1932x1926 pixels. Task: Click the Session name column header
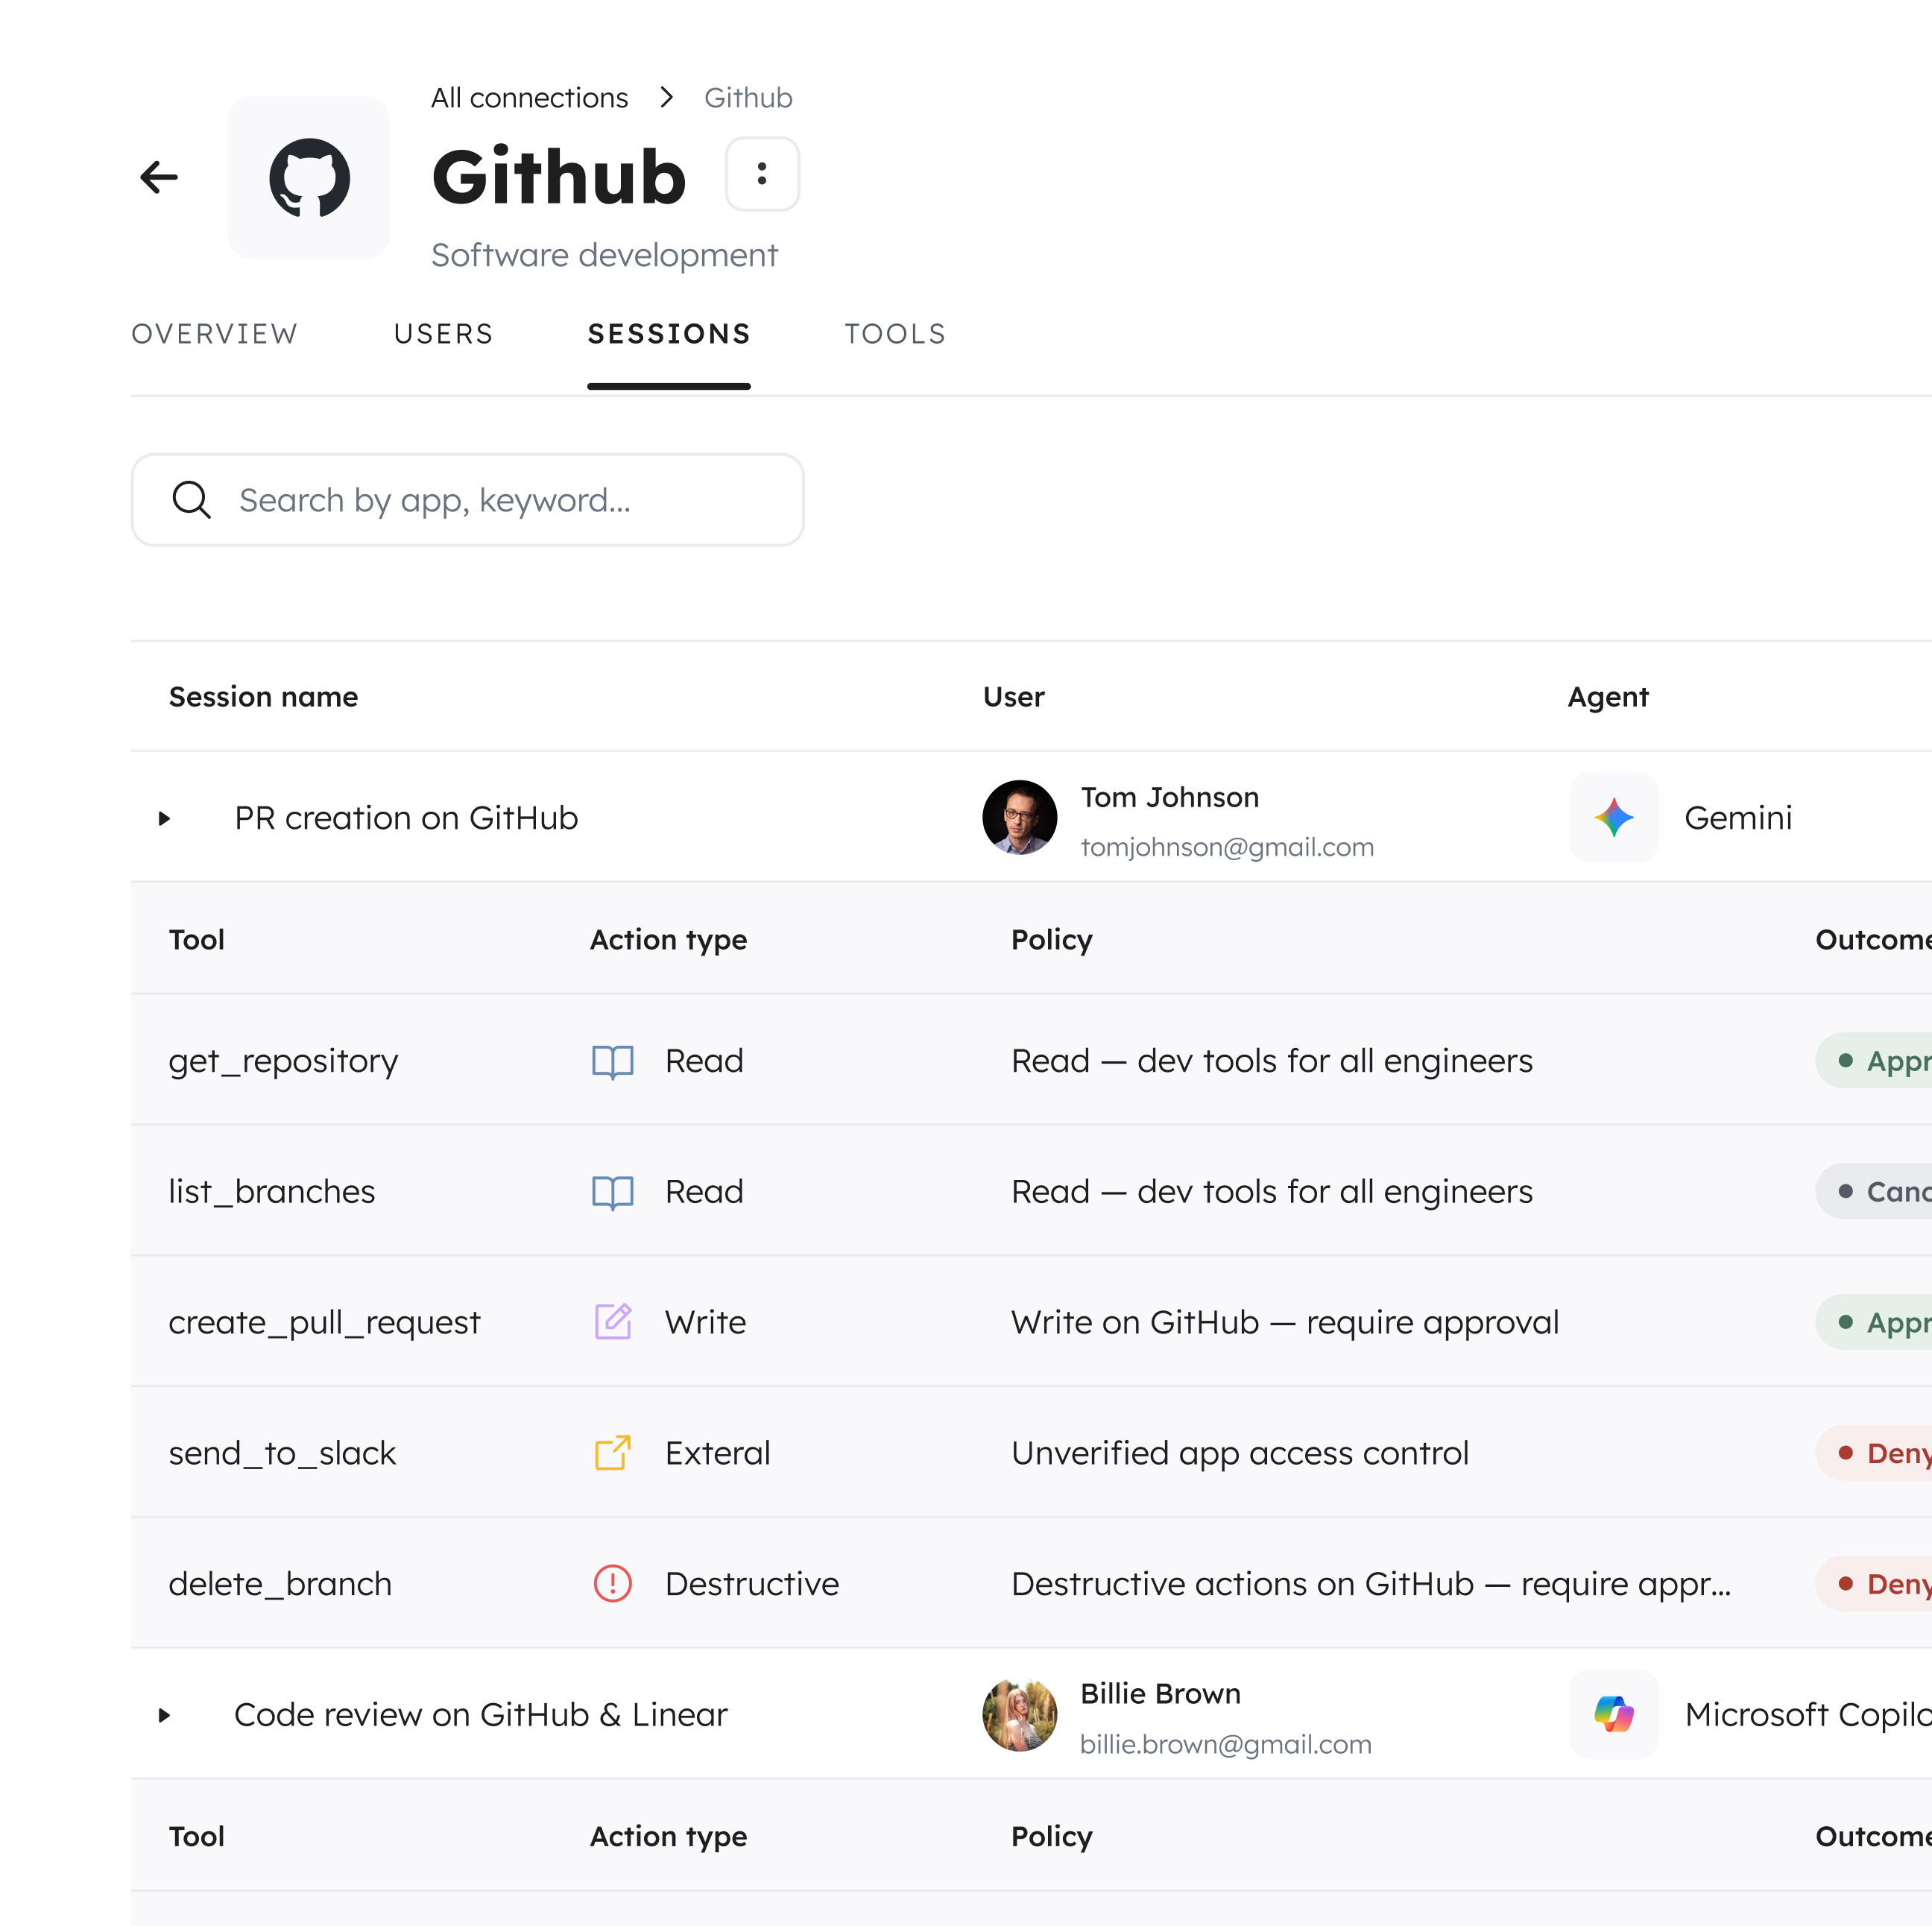tap(263, 697)
